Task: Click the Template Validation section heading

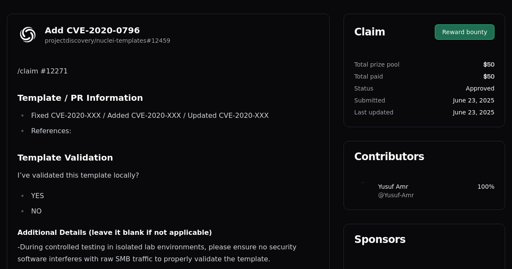Action: pyautogui.click(x=65, y=158)
